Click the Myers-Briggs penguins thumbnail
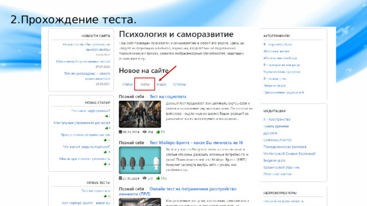The height and width of the screenshot is (206, 367). 140,160
